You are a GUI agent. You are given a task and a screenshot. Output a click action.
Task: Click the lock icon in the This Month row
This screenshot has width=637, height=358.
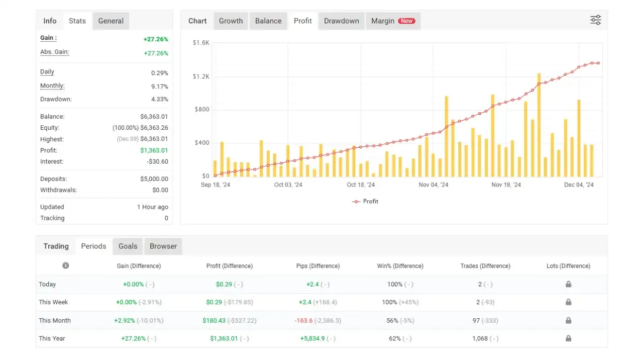tap(568, 320)
